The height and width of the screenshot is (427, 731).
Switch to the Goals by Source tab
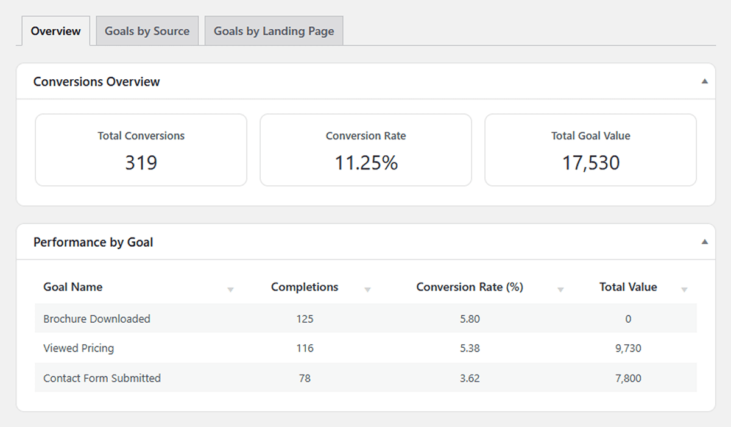click(x=147, y=30)
